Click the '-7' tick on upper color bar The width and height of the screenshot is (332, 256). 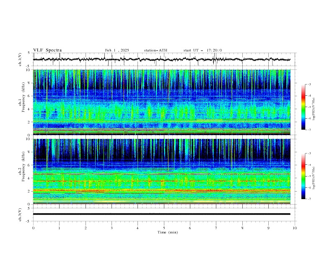309,130
